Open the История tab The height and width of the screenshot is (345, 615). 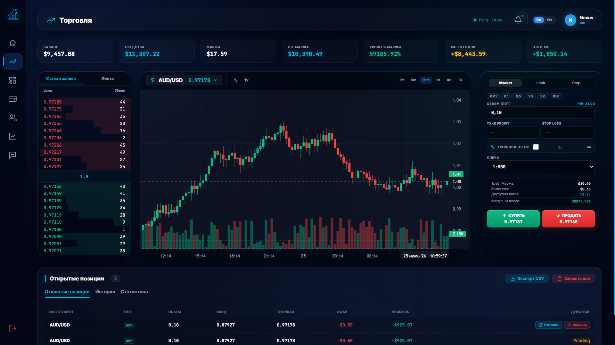coord(105,292)
